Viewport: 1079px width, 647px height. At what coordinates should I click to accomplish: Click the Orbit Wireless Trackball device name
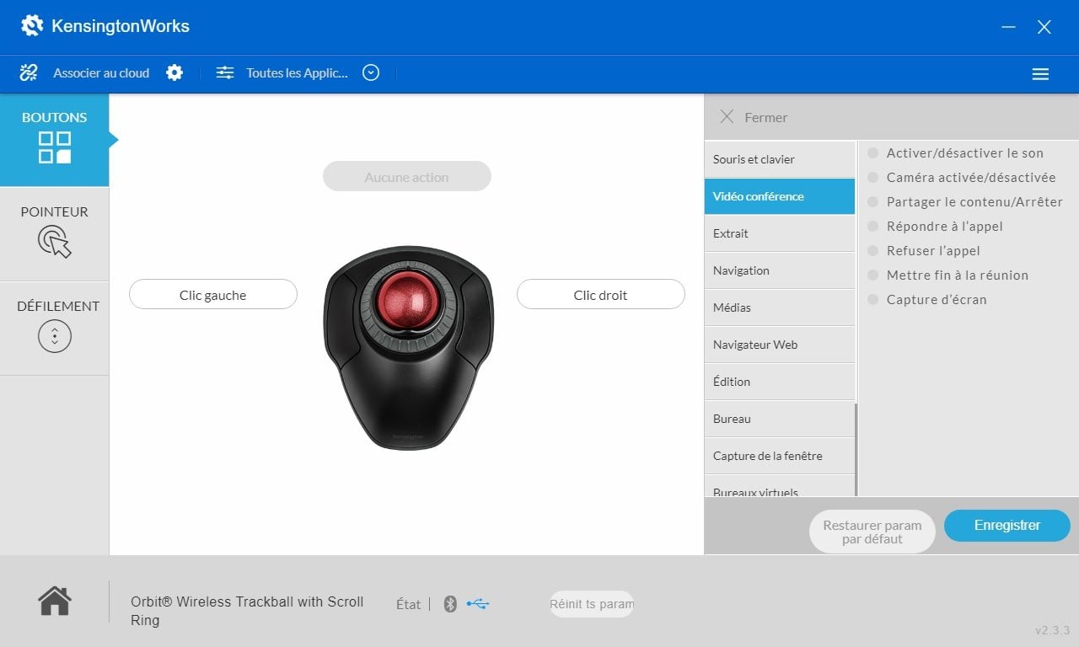pyautogui.click(x=247, y=611)
